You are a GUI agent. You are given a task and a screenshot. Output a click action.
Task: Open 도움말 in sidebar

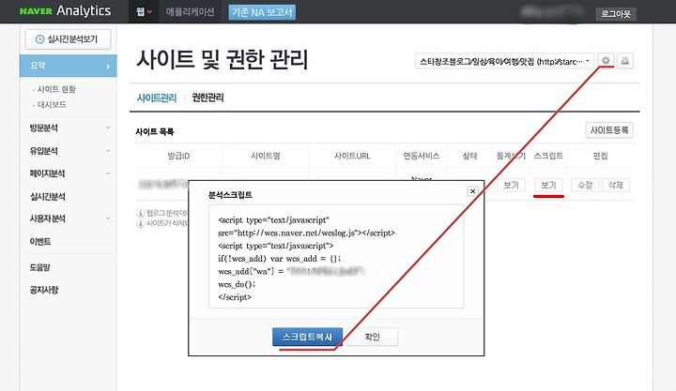coord(39,267)
